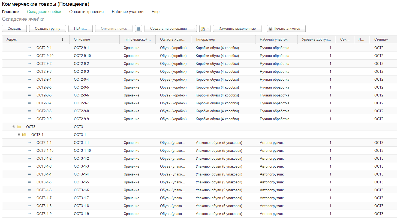Click the Описание column header
This screenshot has width=397, height=218.
pos(95,40)
